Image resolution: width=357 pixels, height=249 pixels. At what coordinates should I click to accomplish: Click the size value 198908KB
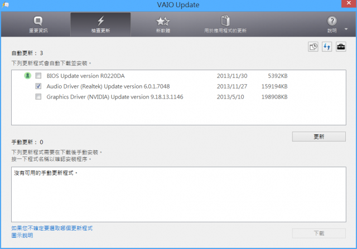[x=274, y=97]
